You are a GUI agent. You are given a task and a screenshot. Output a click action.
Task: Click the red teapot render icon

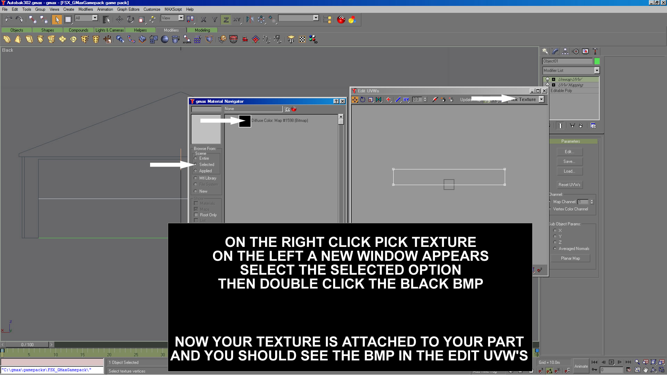(x=341, y=19)
